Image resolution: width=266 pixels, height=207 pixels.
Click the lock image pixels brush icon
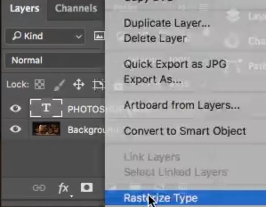[59, 85]
